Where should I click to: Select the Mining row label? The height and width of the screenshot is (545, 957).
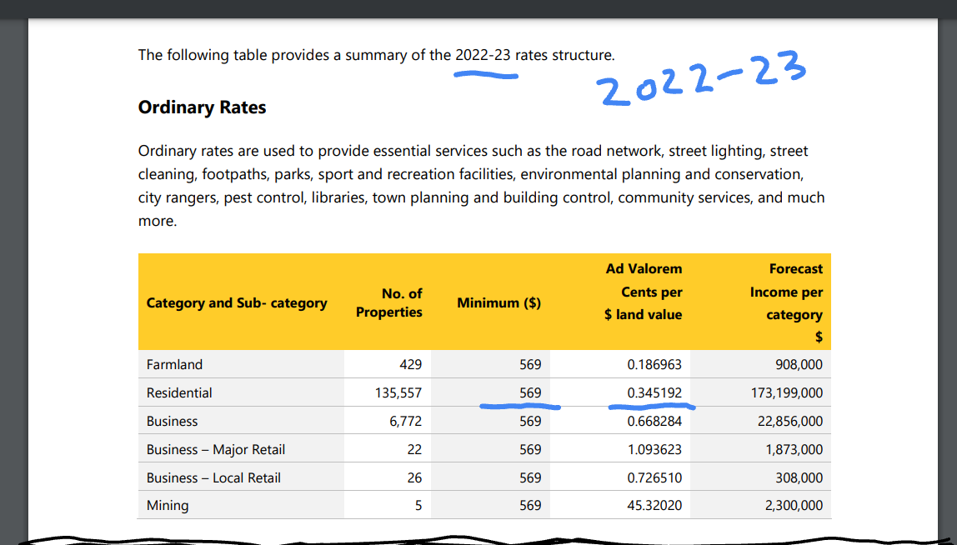coord(168,505)
